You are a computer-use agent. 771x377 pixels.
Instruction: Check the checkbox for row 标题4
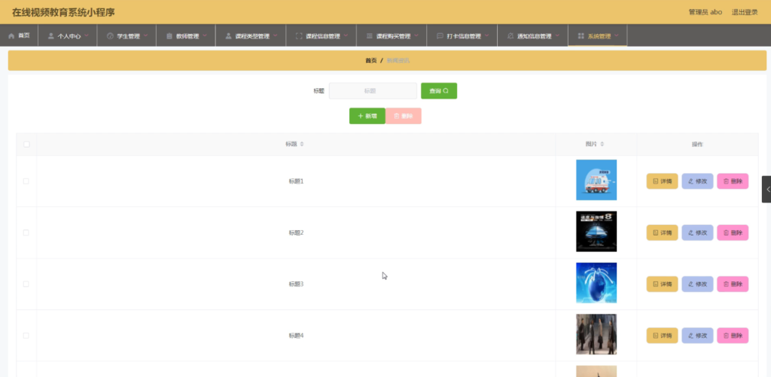click(26, 336)
